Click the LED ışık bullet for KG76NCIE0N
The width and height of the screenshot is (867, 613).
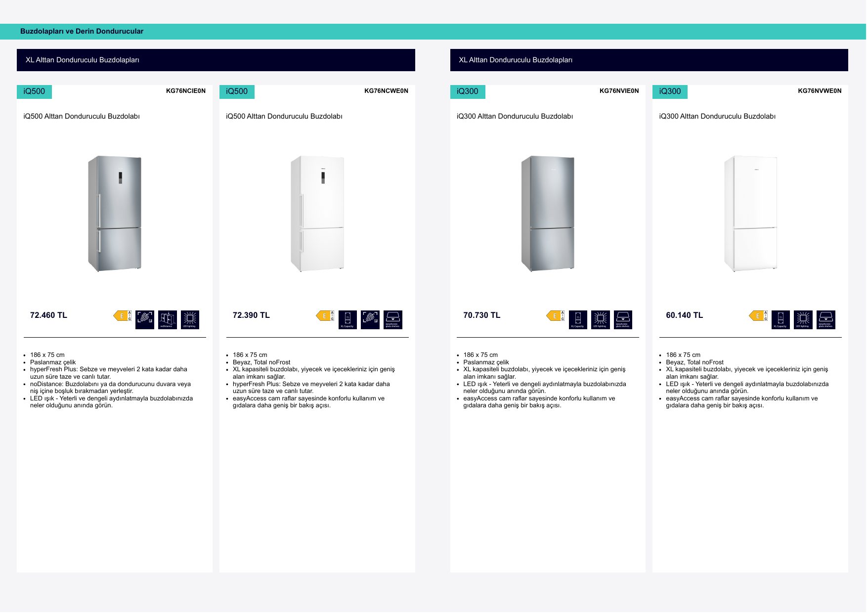pos(111,402)
